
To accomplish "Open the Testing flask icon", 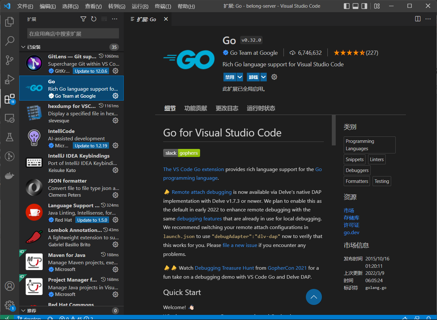I will [x=10, y=137].
